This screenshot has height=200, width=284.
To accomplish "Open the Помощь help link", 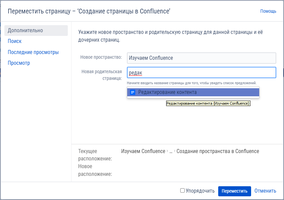I will [268, 11].
